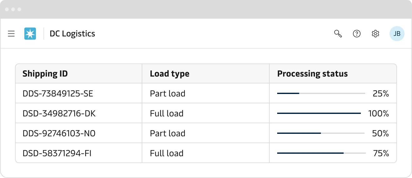412x178 pixels.
Task: Click the 50% processing progress bar
Action: click(321, 133)
